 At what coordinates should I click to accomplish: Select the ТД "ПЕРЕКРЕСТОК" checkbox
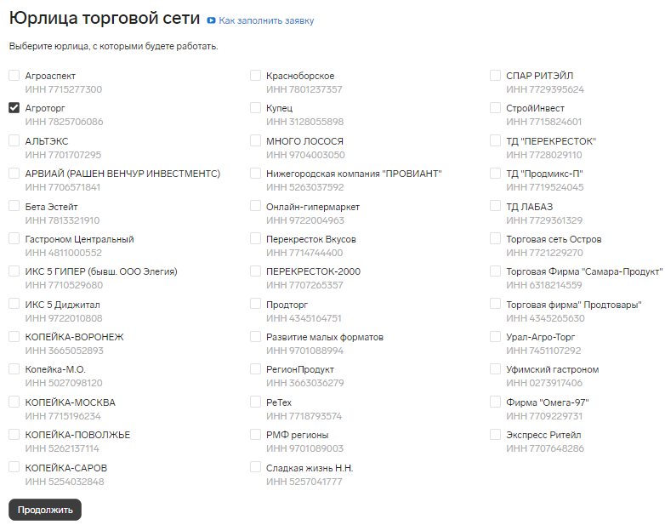click(495, 140)
